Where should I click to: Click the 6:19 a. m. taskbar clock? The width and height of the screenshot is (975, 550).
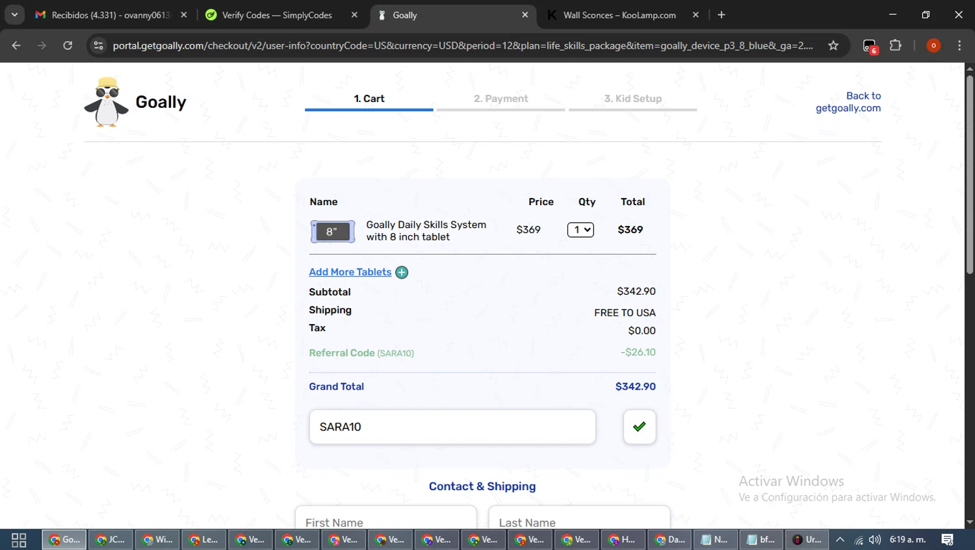pos(908,540)
